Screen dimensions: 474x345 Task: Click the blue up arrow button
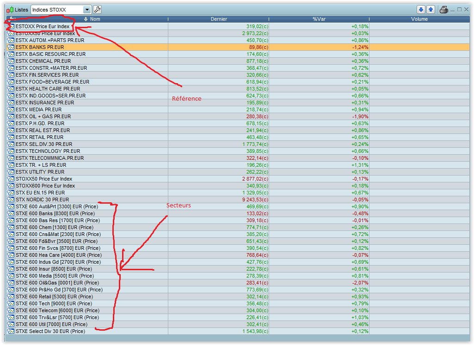click(x=431, y=10)
